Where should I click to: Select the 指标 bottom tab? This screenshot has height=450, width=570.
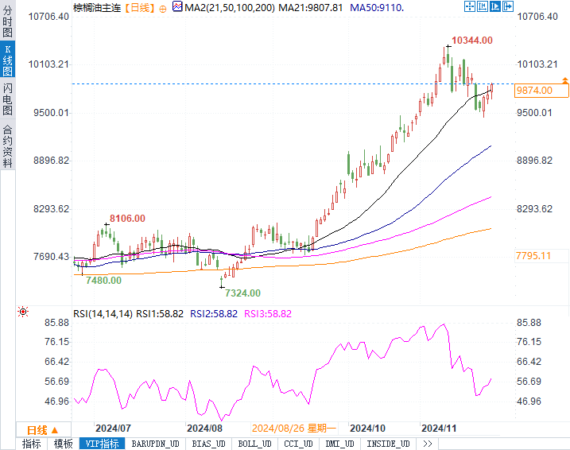point(31,444)
